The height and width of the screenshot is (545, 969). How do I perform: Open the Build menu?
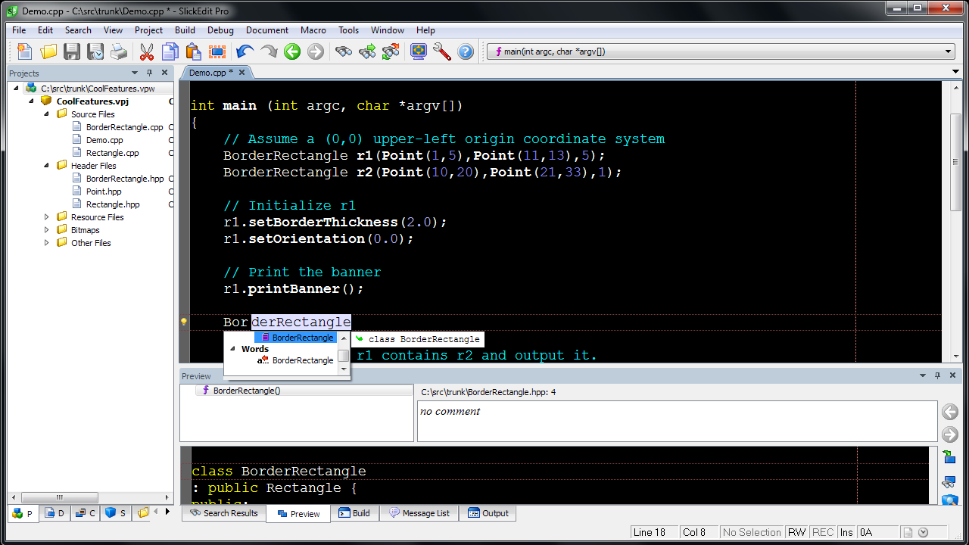coord(185,30)
